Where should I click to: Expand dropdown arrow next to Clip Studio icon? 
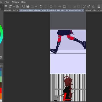[x=14, y=6]
